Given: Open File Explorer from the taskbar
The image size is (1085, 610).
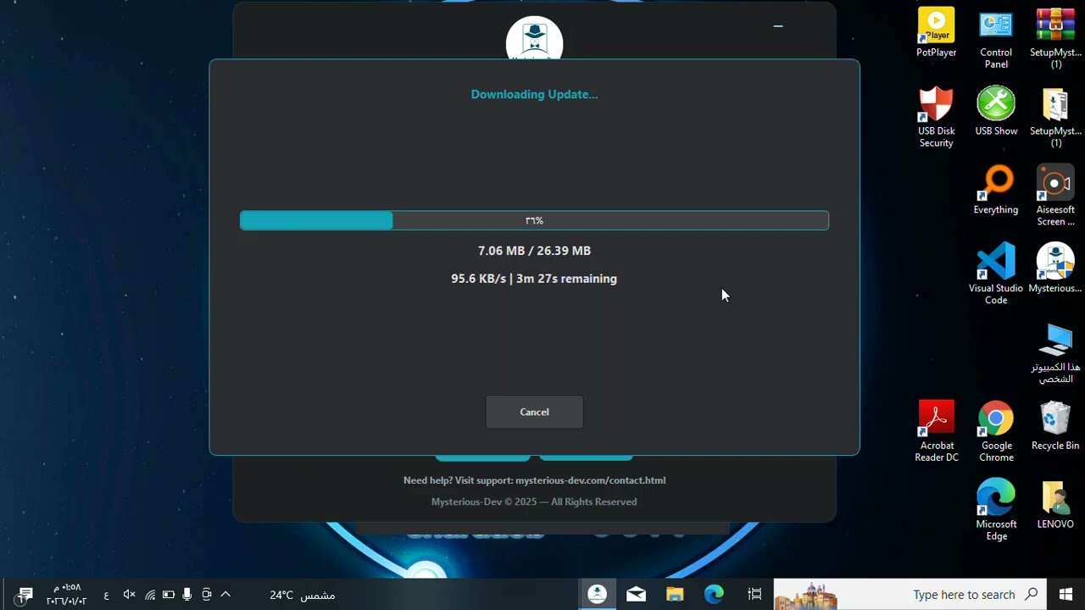Looking at the screenshot, I should [x=675, y=595].
